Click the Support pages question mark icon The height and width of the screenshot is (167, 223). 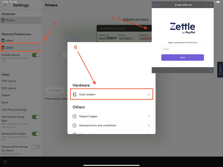(74, 116)
